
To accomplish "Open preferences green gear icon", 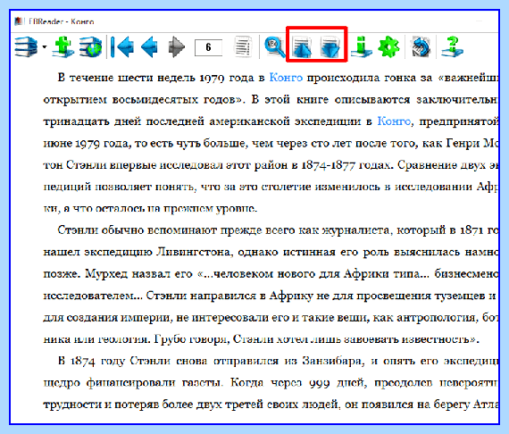I will coord(388,47).
